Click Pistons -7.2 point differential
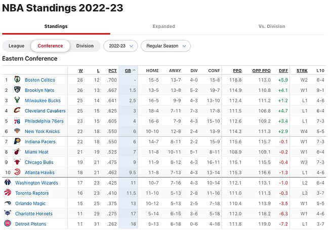 tap(283, 224)
